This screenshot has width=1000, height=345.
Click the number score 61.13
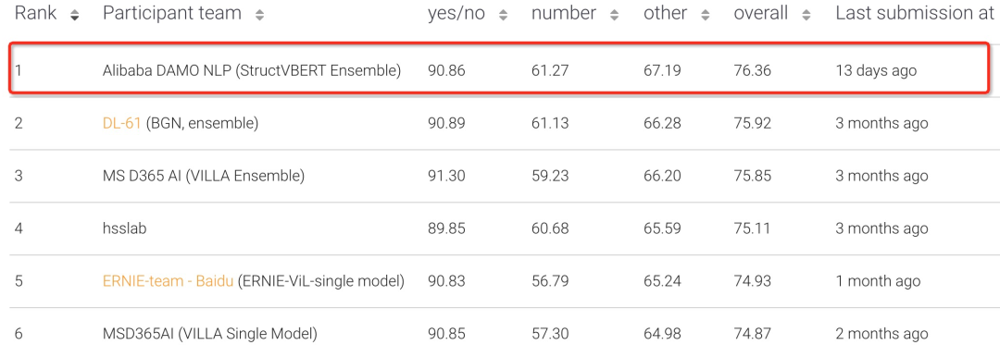pyautogui.click(x=549, y=123)
